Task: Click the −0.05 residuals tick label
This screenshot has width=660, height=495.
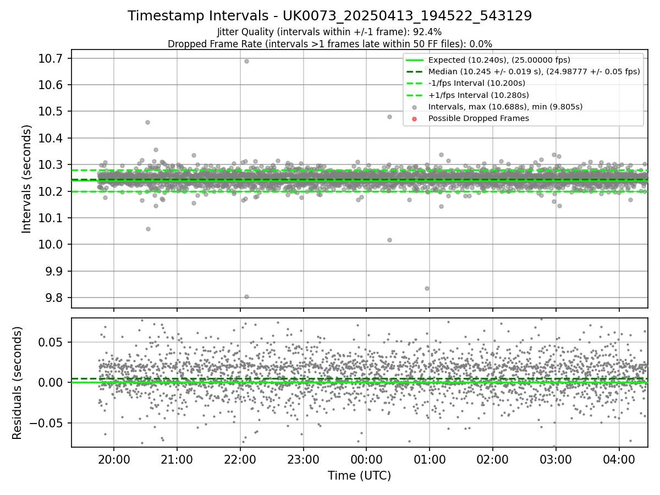Action: (47, 423)
